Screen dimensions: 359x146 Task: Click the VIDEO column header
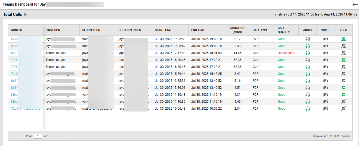click(325, 30)
